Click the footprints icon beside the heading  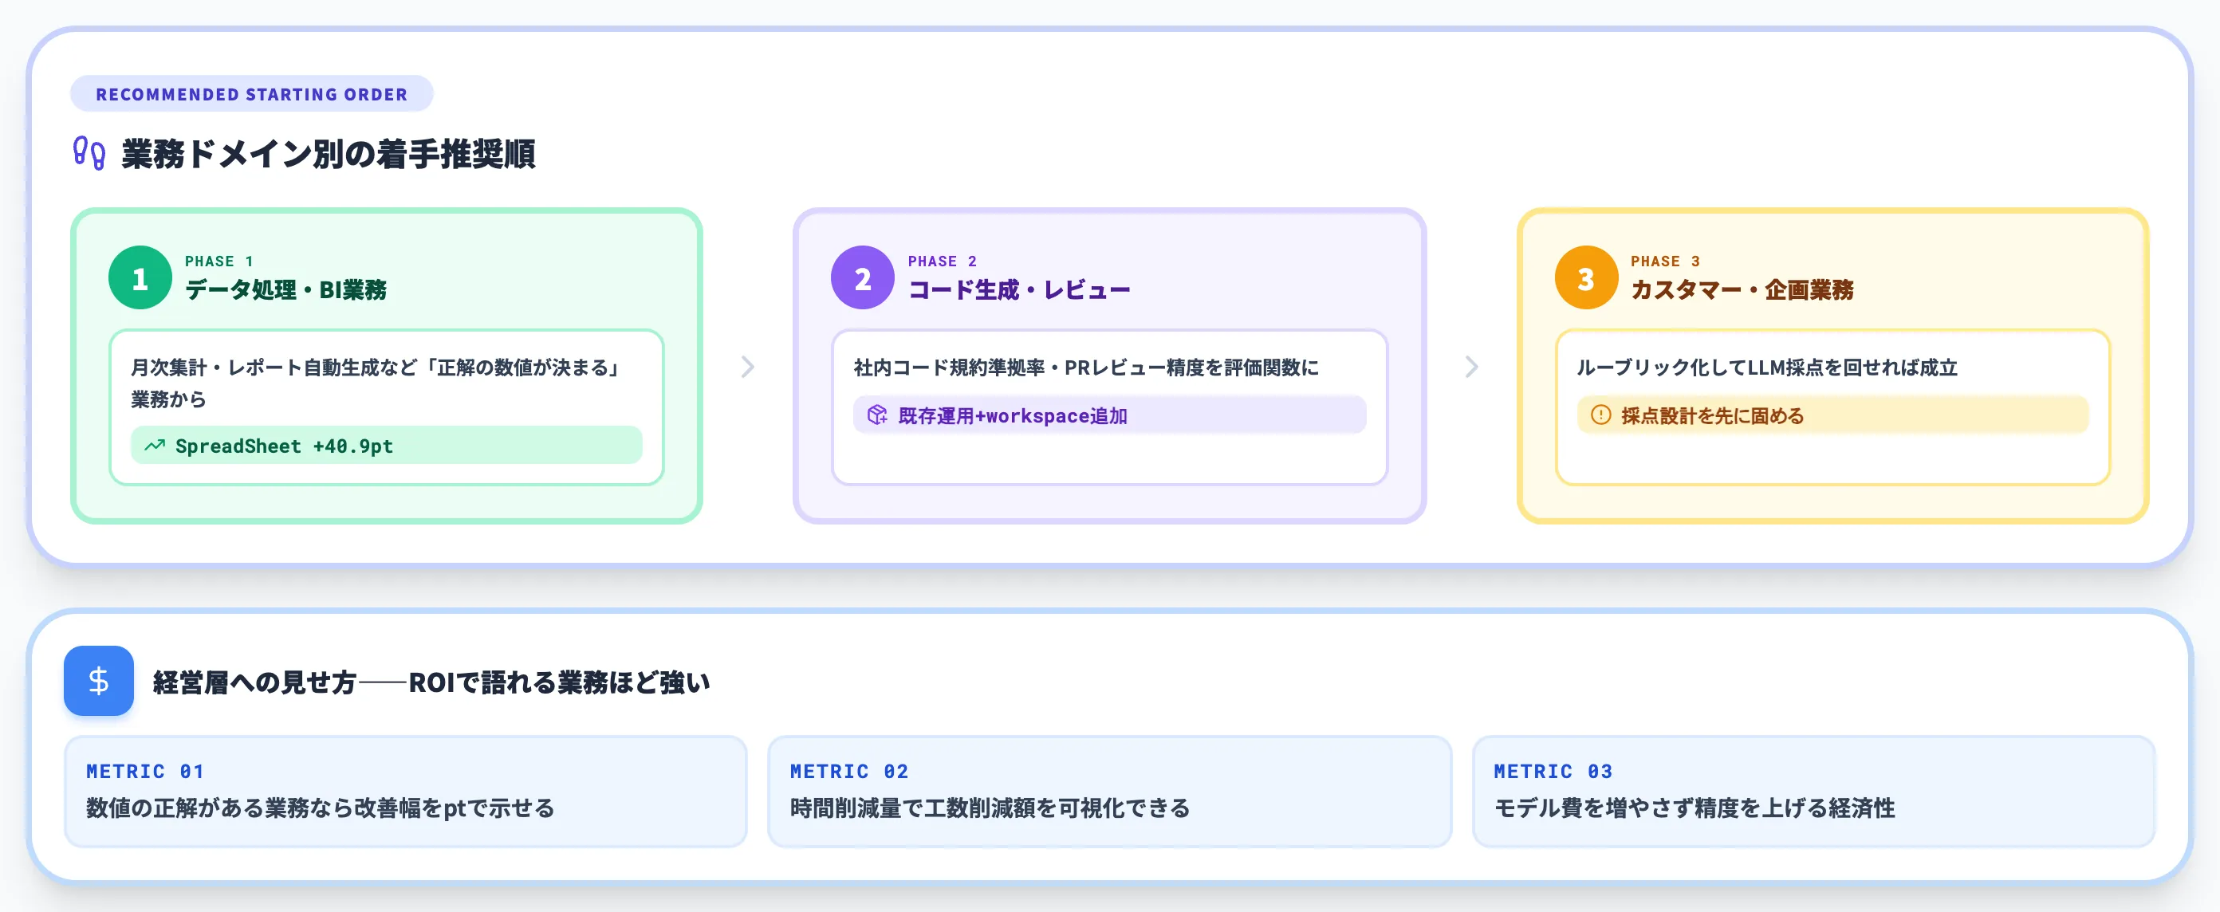[x=89, y=153]
